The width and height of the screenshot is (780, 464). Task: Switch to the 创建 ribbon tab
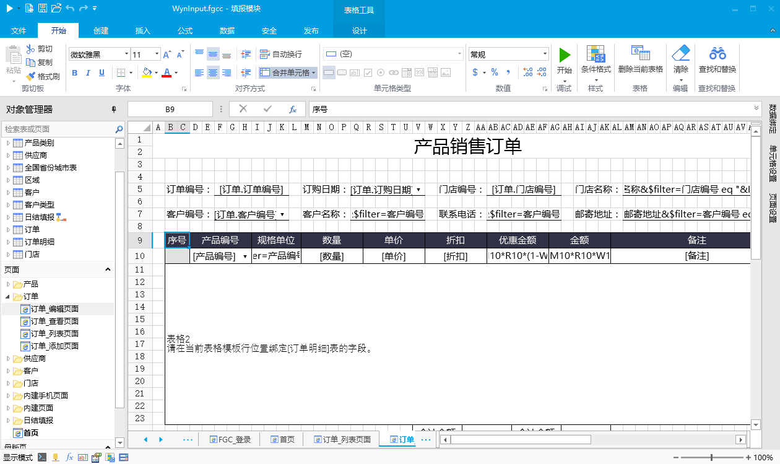pos(101,30)
